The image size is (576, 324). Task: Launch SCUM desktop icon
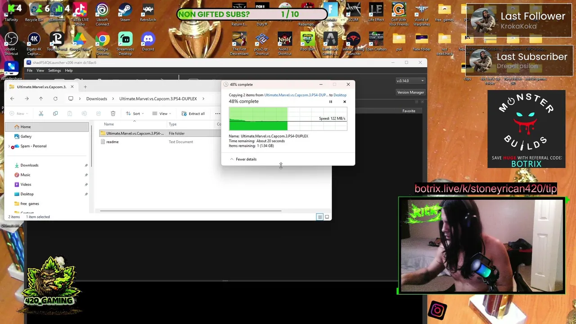pos(353,12)
